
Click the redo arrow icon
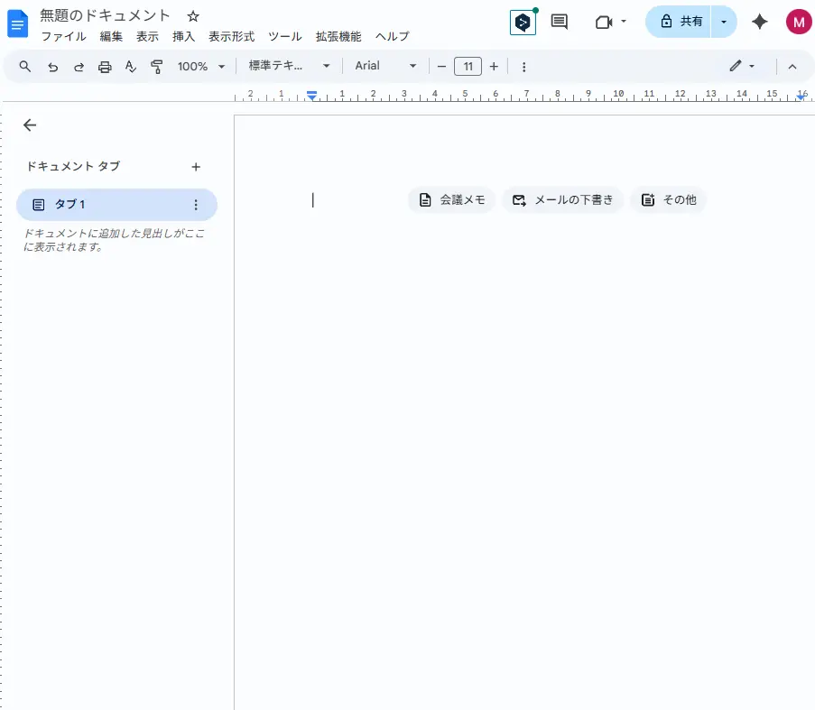click(79, 67)
